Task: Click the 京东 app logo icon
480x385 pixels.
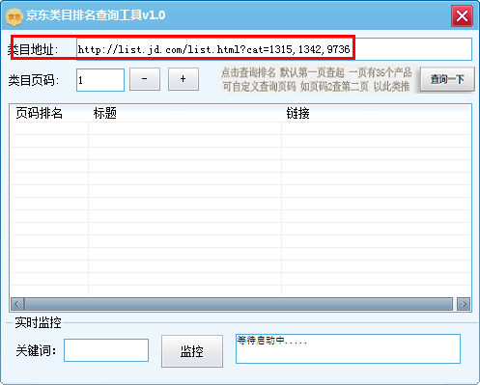Action: [x=14, y=16]
